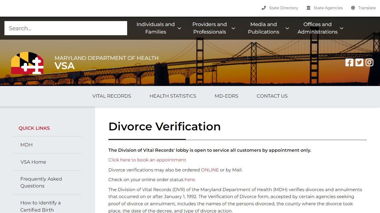Click the Divorce Verification page heading
Viewport: 380px width, 213px height.
pos(164,126)
